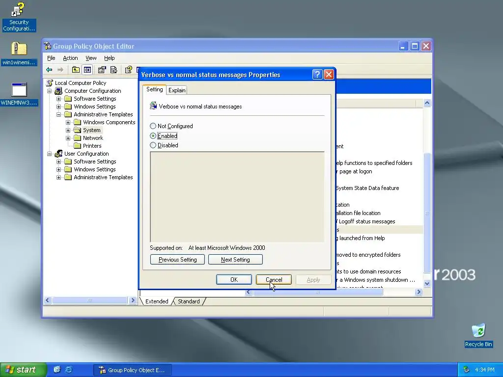The height and width of the screenshot is (377, 503).
Task: Click the Cancel button
Action: tap(274, 279)
